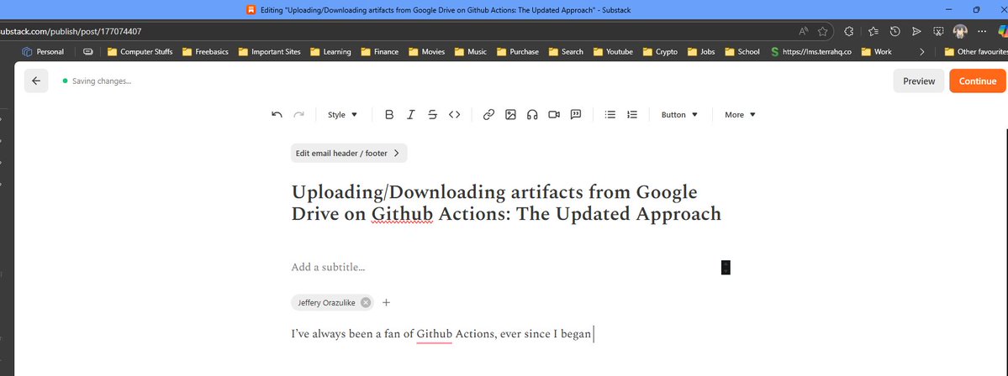Click the Saving changes status text
1008x376 pixels.
tap(102, 81)
